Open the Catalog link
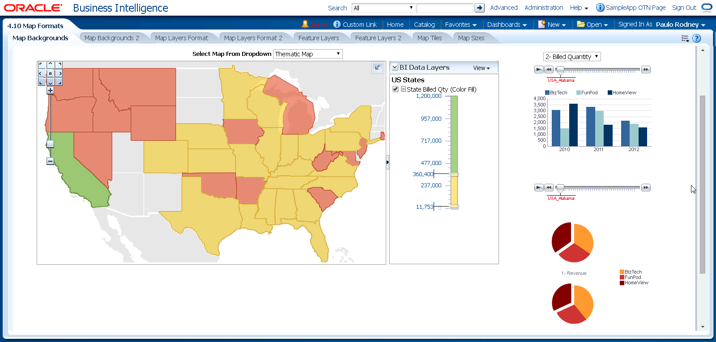The image size is (716, 342). (424, 25)
